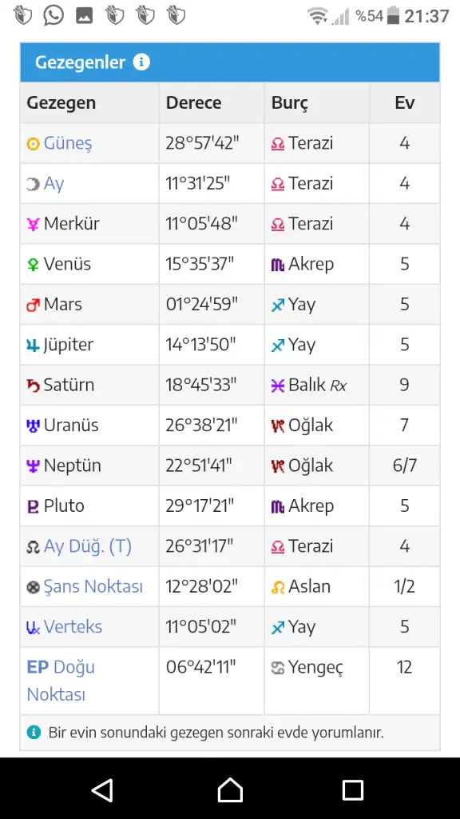The width and height of the screenshot is (460, 819).
Task: Tap the Android home button
Action: coord(230,789)
